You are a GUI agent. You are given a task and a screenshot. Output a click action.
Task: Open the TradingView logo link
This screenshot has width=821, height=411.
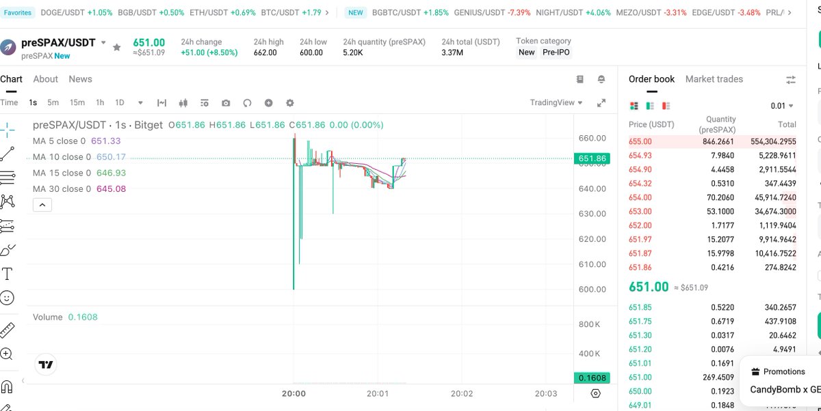(46, 365)
